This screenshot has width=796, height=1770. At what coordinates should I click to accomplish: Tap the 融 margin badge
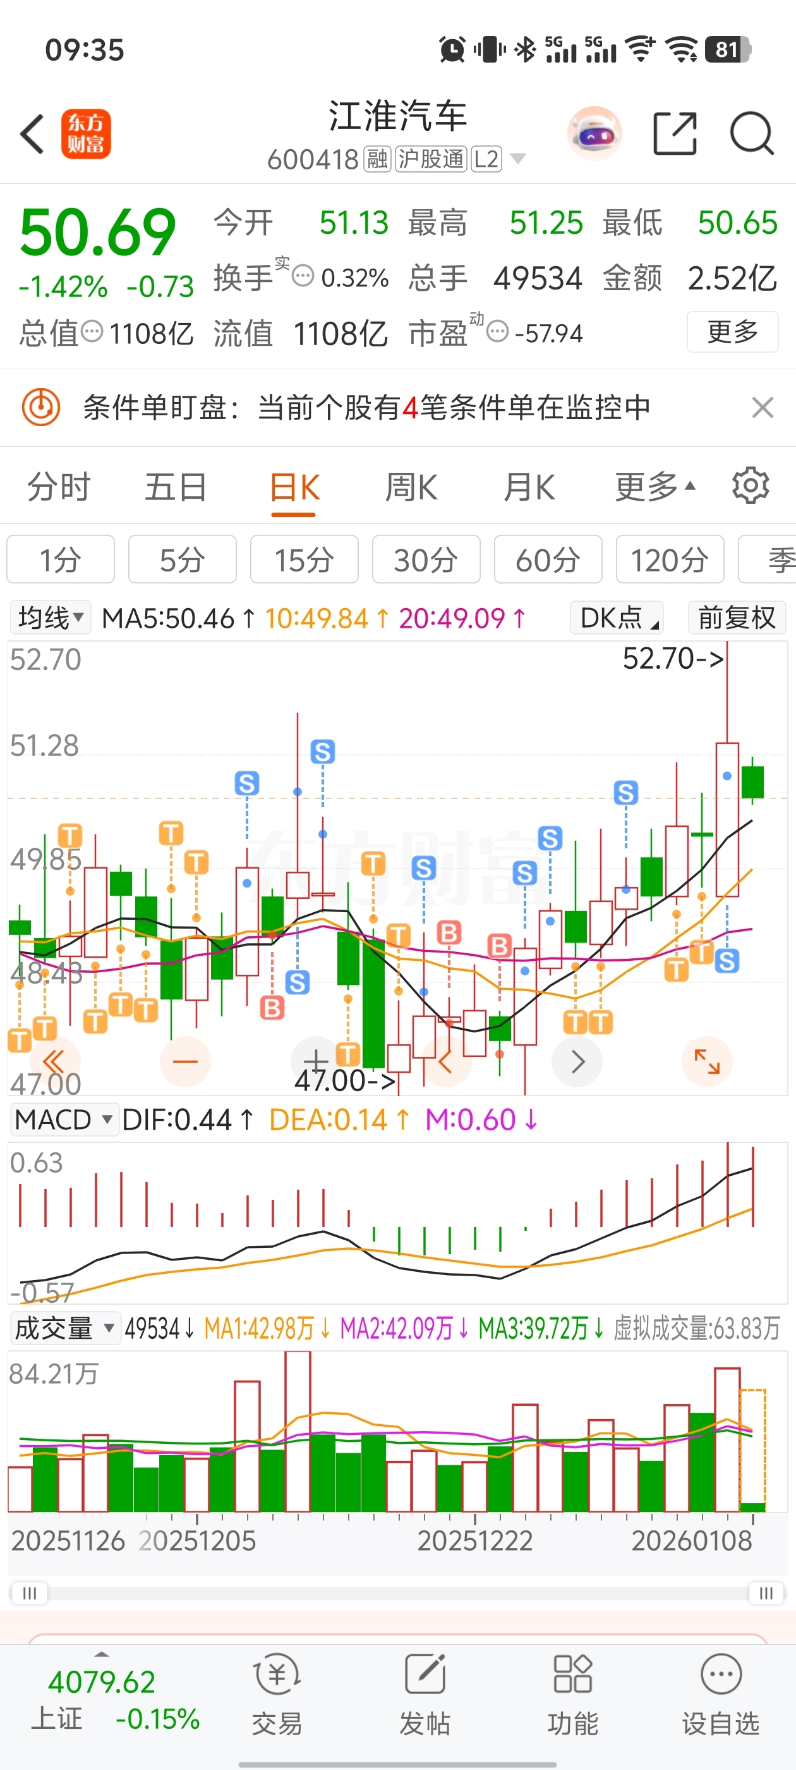pos(377,159)
